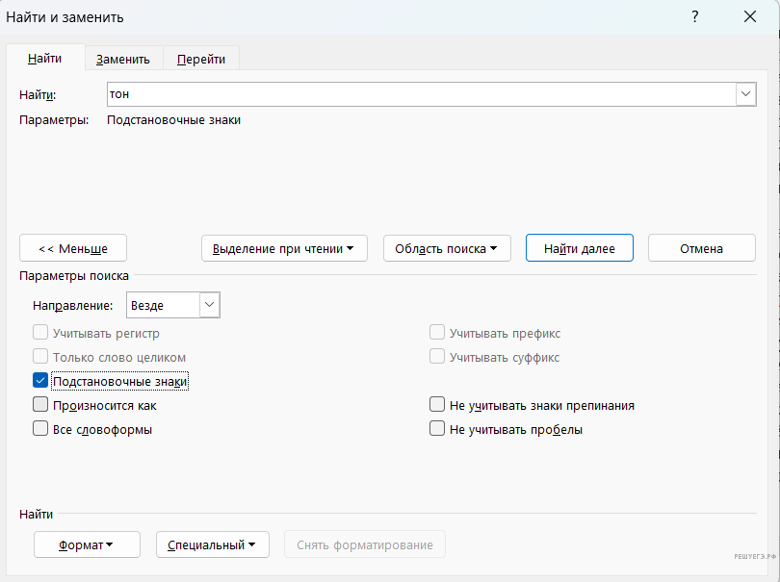Open the Формат dropdown button
Screen dimensions: 780x582
point(87,544)
